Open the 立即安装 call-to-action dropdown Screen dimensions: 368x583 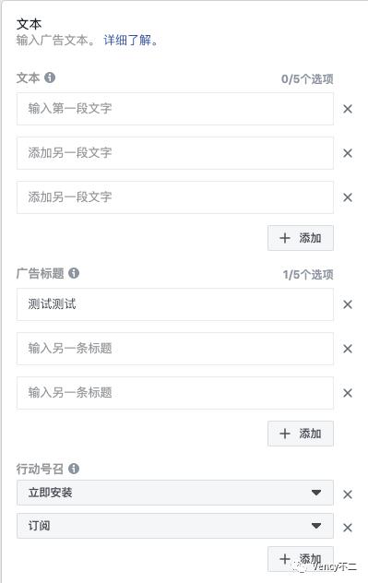pyautogui.click(x=174, y=493)
